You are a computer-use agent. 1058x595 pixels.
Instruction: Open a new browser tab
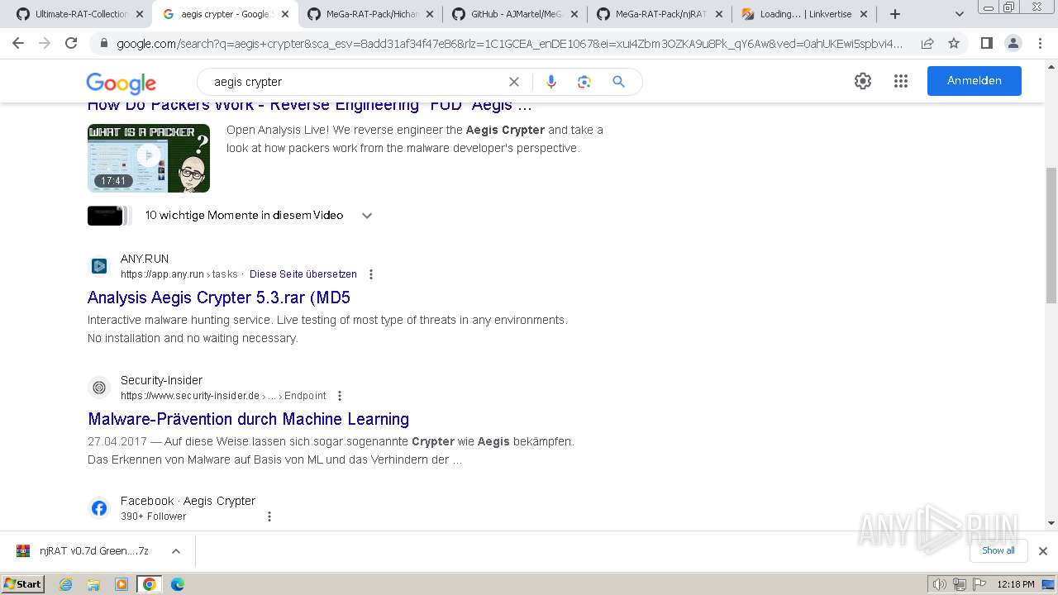tap(894, 14)
